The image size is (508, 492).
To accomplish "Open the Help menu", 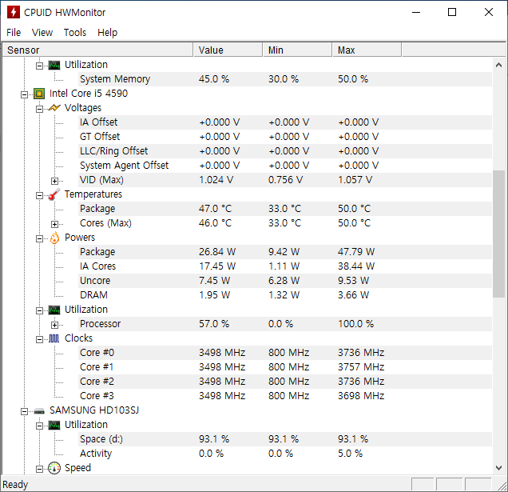I will point(107,33).
